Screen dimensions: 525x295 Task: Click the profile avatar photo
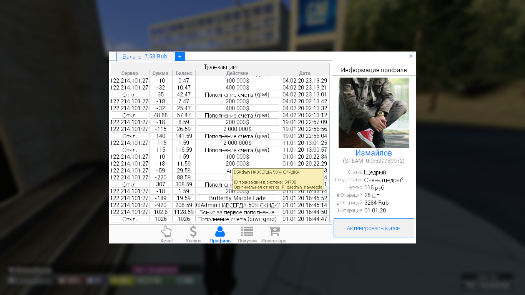pyautogui.click(x=374, y=113)
